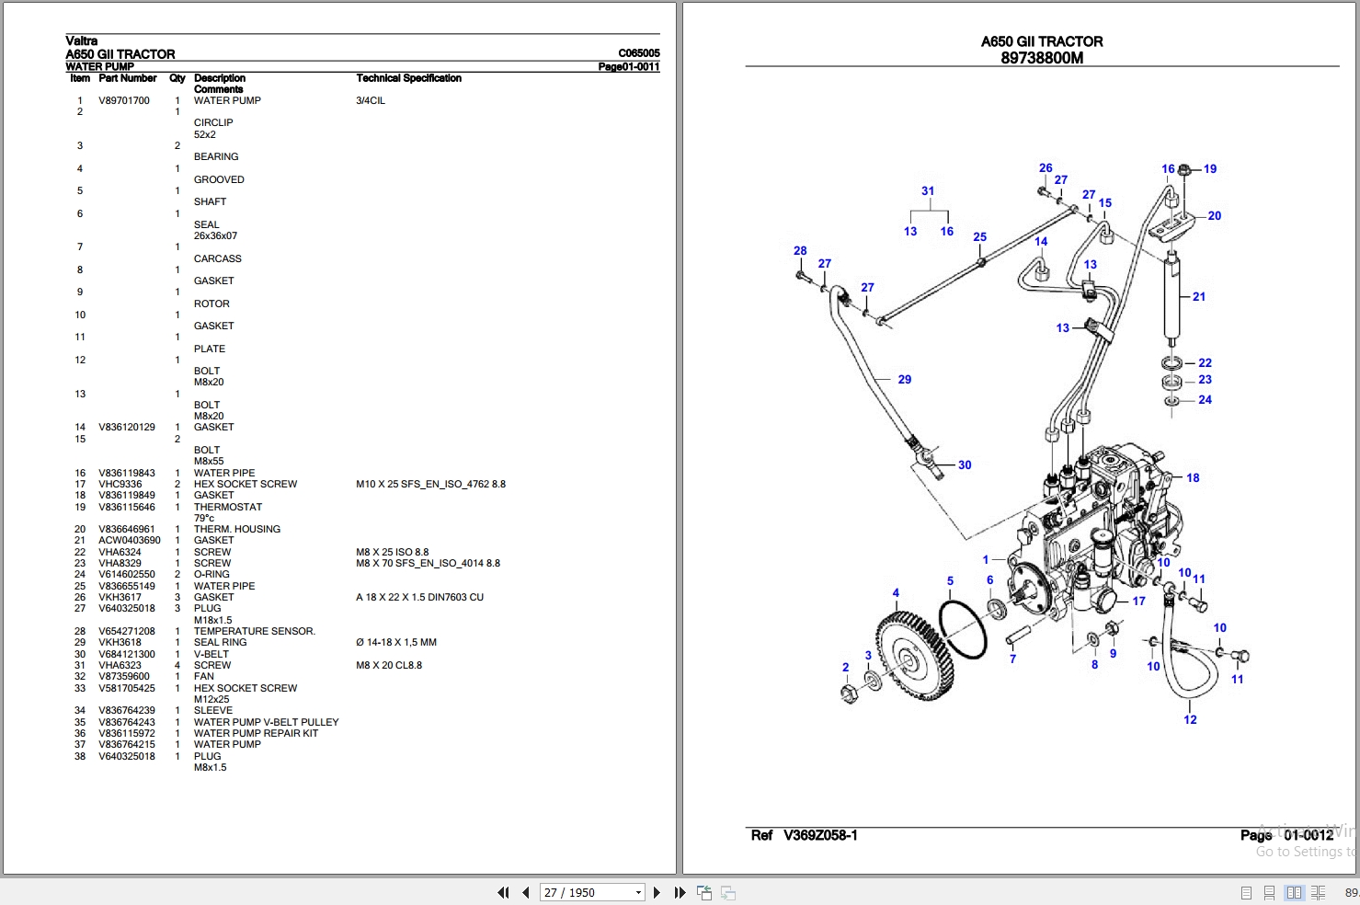Open the page number dropdown arrow
This screenshot has height=905, width=1360.
(x=638, y=892)
